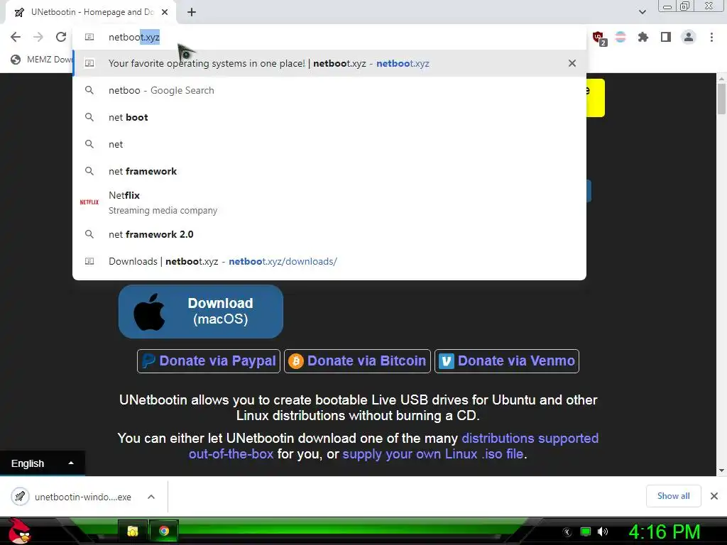Choose the 'netboo - Google Search' suggestion

329,90
